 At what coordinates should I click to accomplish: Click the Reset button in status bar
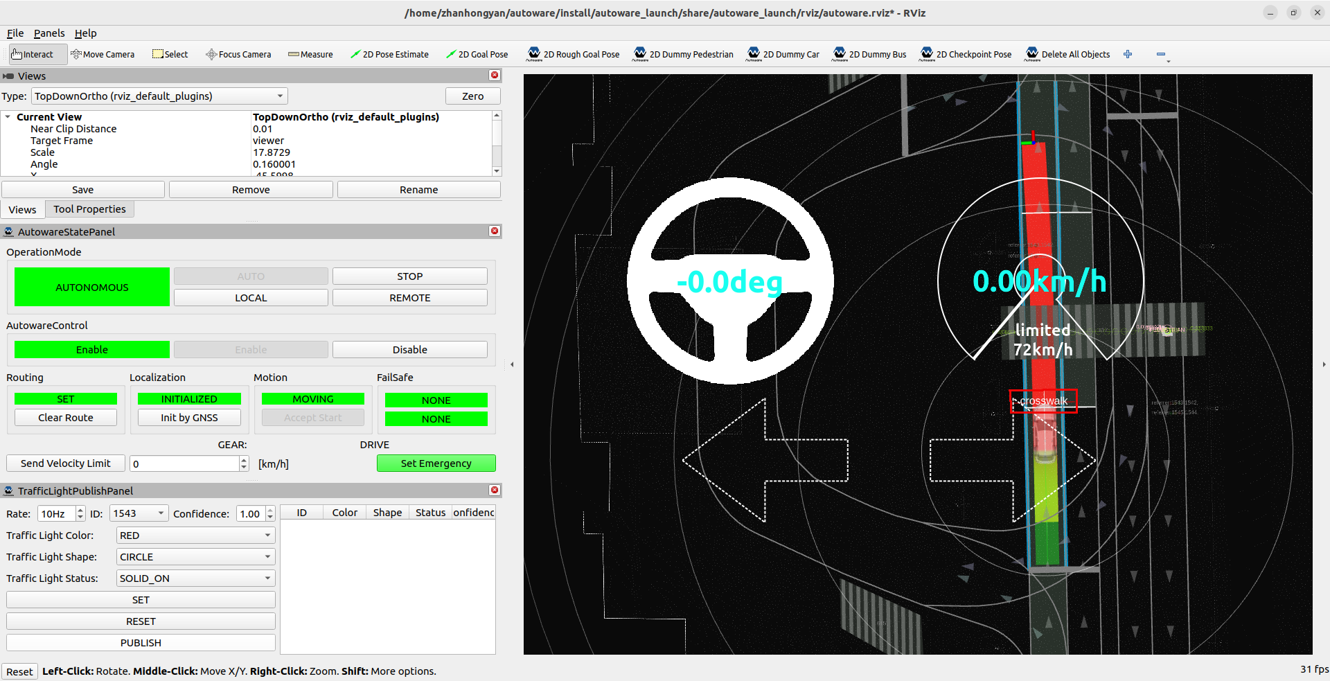19,671
